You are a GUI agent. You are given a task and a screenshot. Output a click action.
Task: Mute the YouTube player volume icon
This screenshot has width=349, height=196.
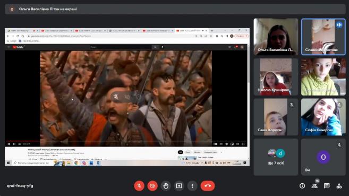tap(19, 144)
